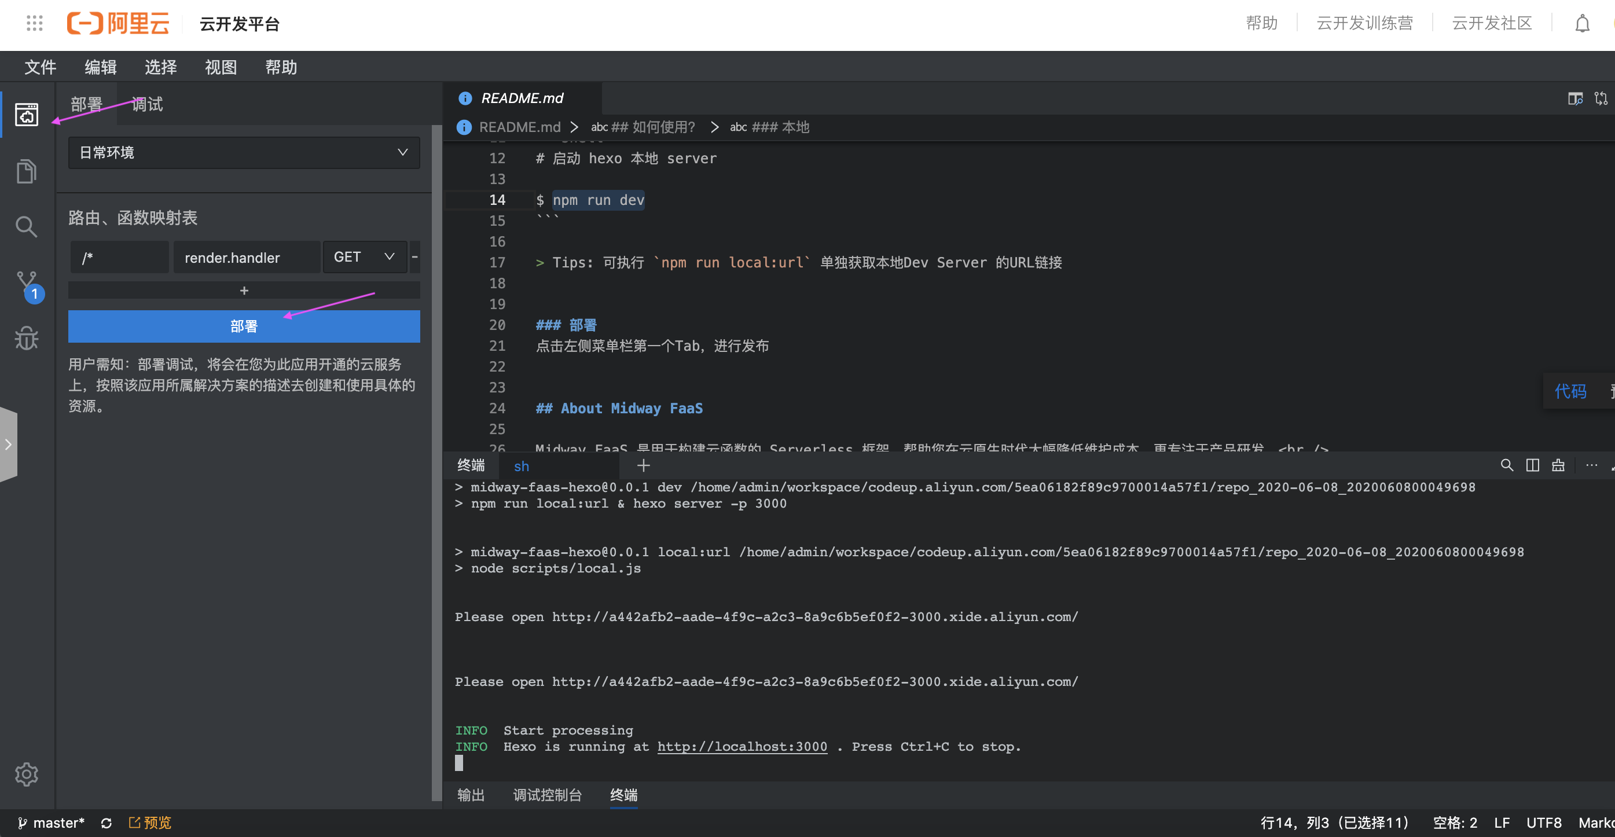Search in the terminal panel
The width and height of the screenshot is (1615, 837).
coord(1507,465)
